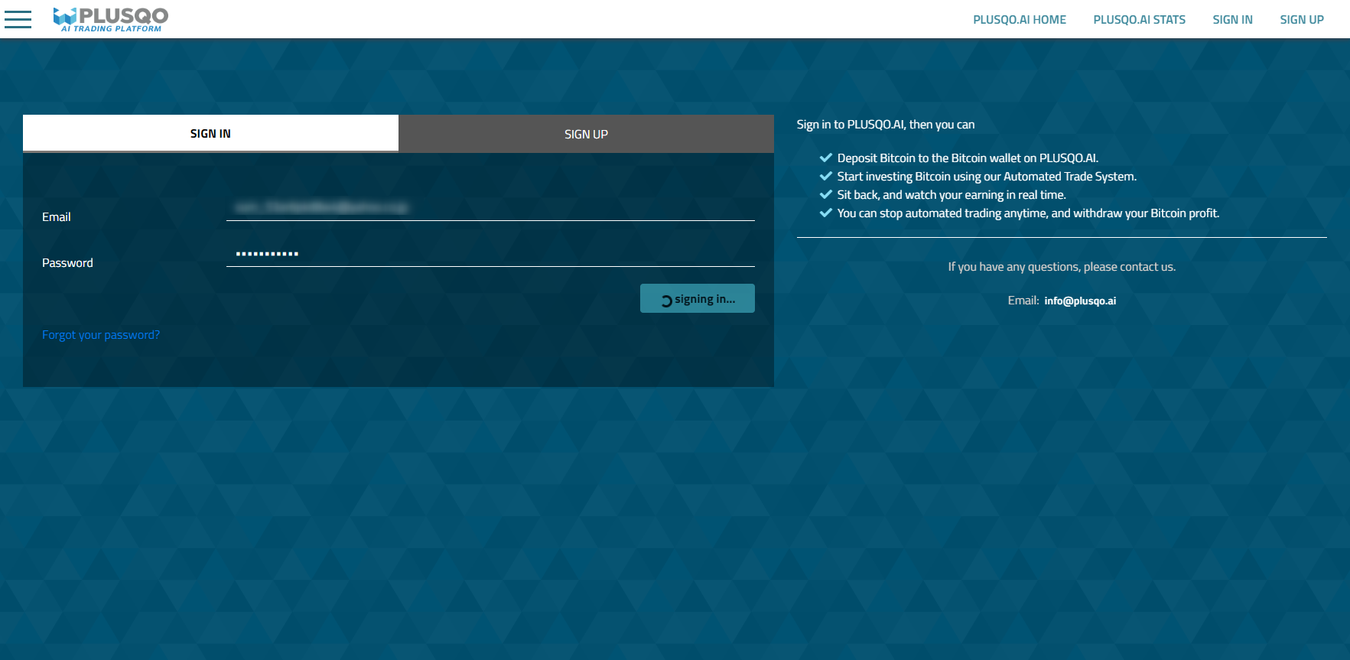Screen dimensions: 1350x660
Task: Open the 'Forgot your password?' link
Action: tap(101, 335)
